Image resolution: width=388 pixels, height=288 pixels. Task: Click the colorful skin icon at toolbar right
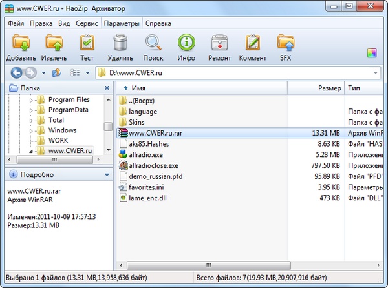371,52
